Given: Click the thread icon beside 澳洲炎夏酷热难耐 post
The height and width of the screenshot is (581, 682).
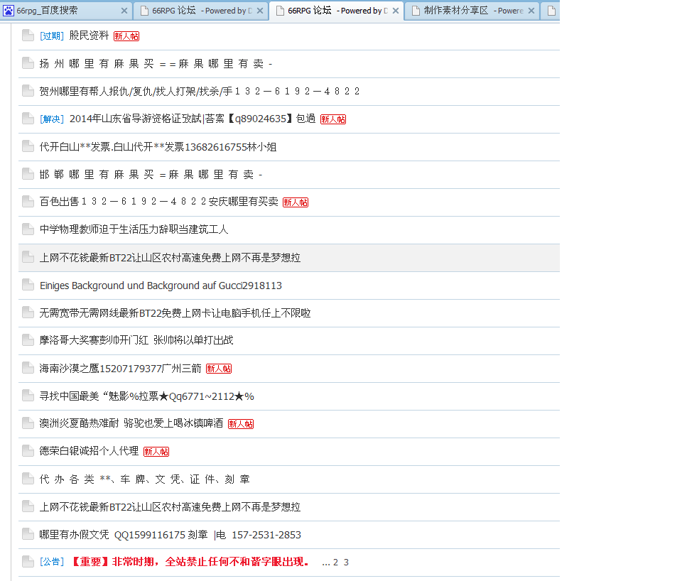Looking at the screenshot, I should tap(28, 423).
